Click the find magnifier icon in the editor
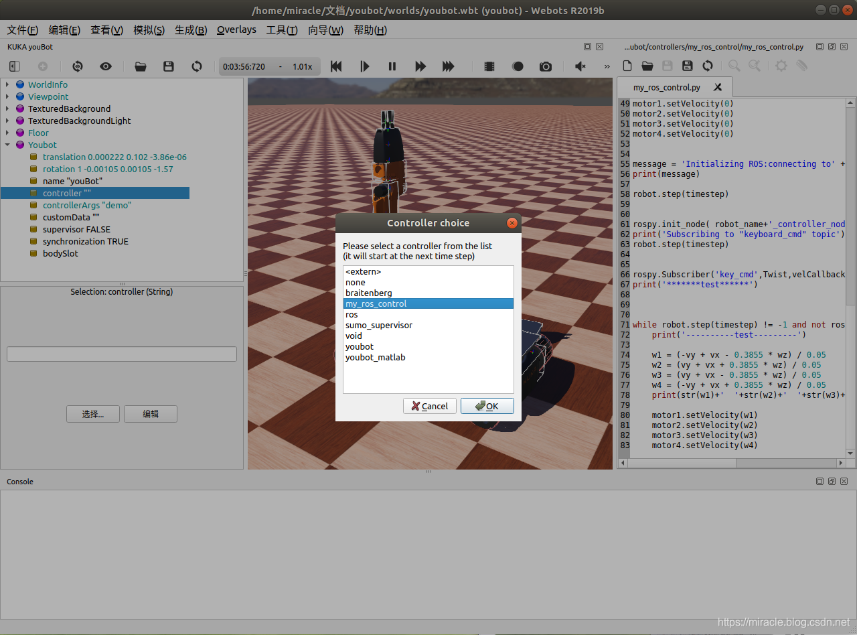 point(734,66)
